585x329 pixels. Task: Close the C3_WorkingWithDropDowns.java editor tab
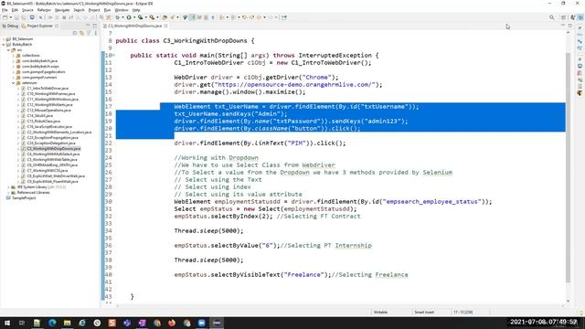point(165,26)
